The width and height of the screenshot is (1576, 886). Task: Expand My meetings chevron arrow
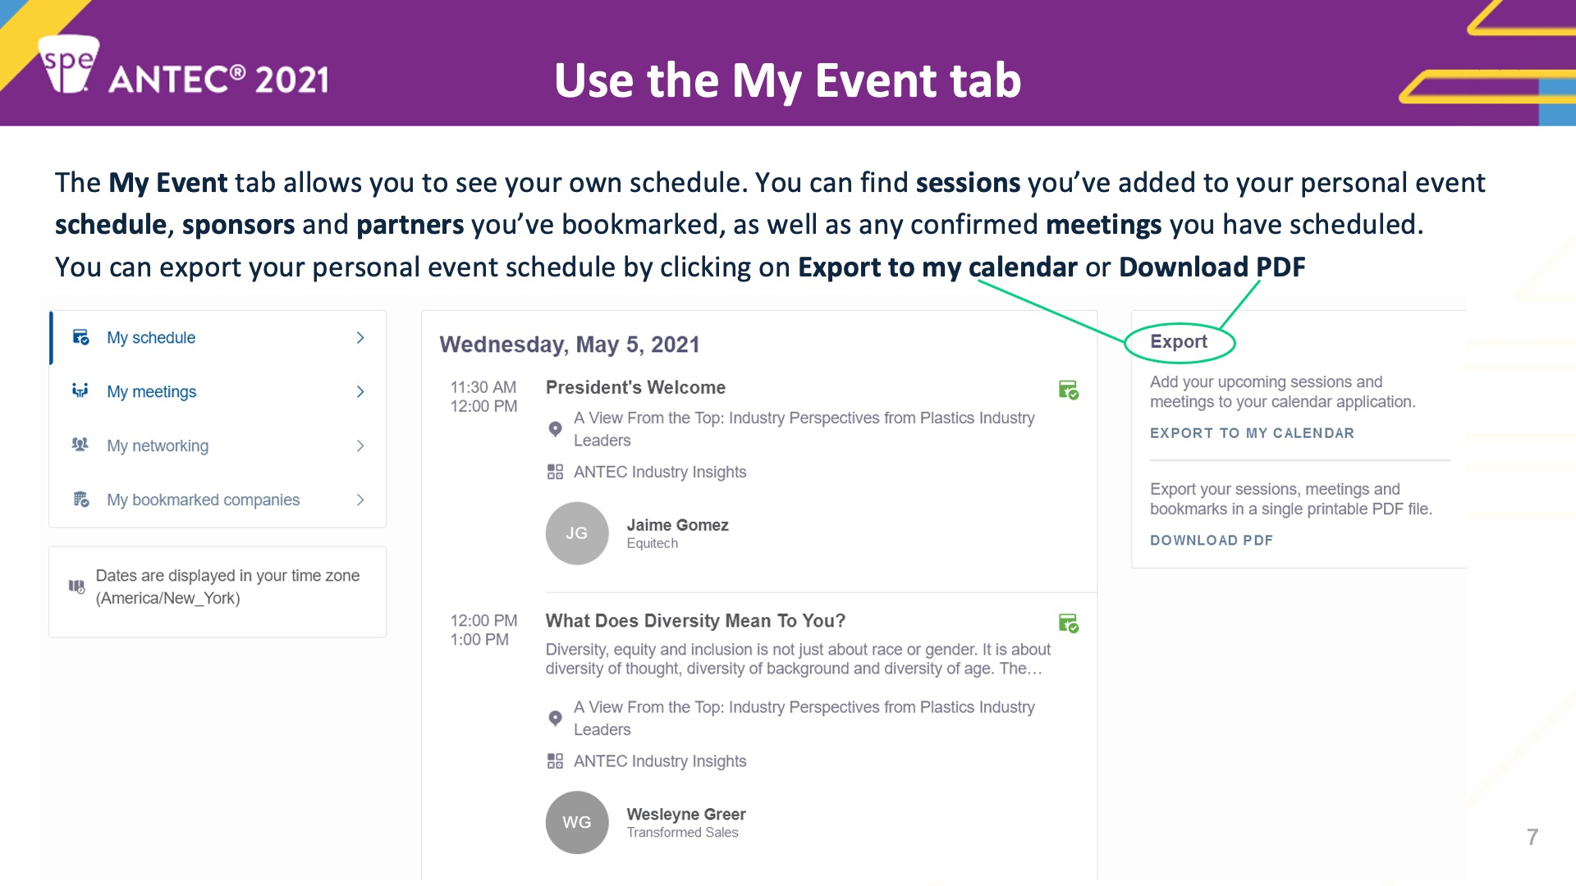click(x=360, y=391)
